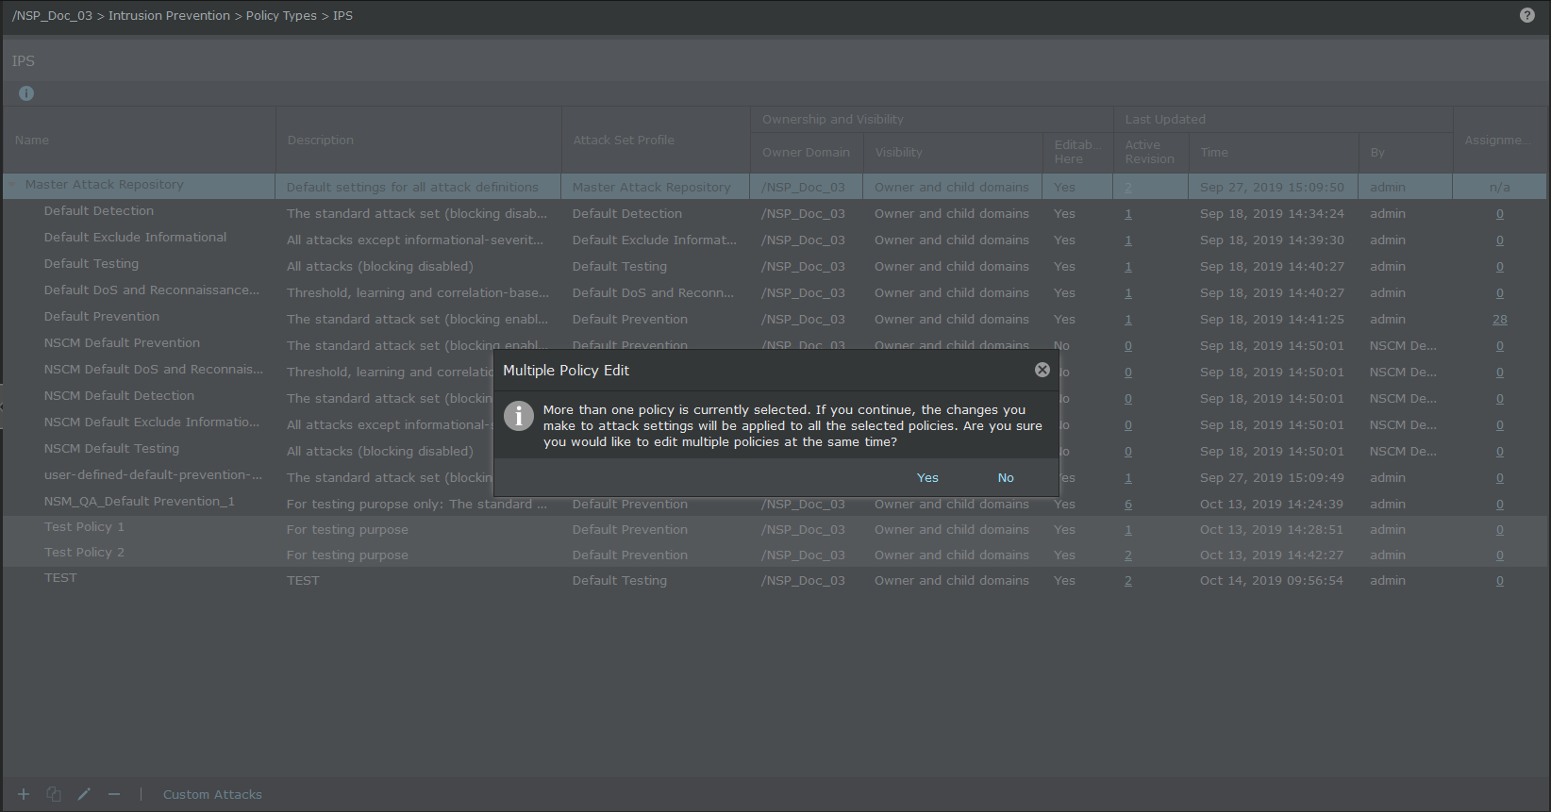Open the Custom Attacks link

212,795
